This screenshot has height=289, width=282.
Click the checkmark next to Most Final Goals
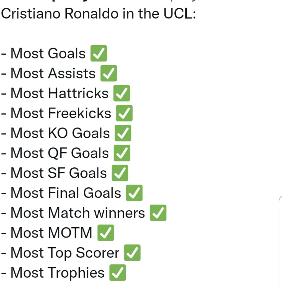coord(134,193)
